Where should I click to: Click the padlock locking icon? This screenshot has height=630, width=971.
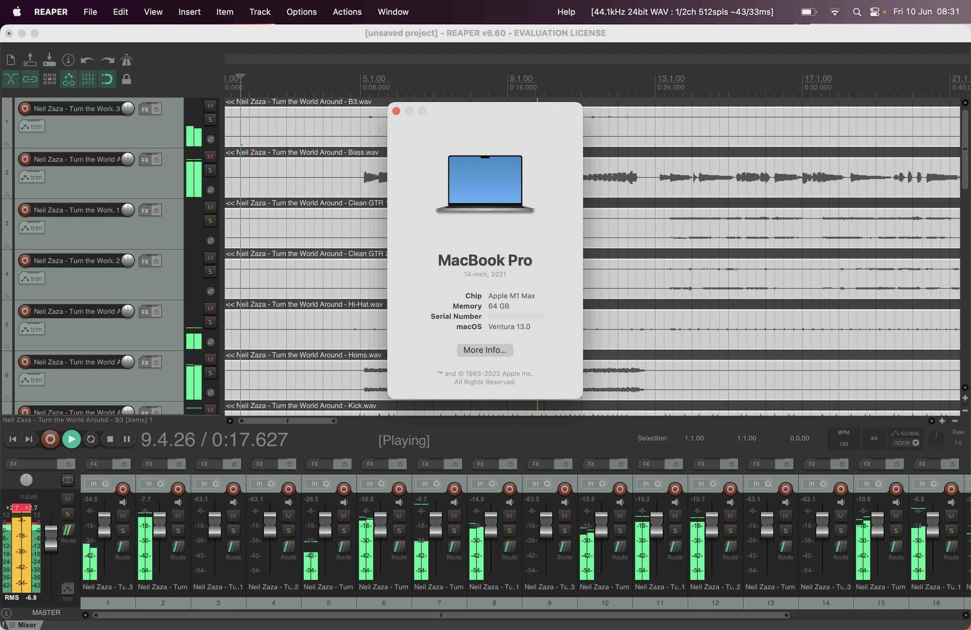(x=127, y=79)
